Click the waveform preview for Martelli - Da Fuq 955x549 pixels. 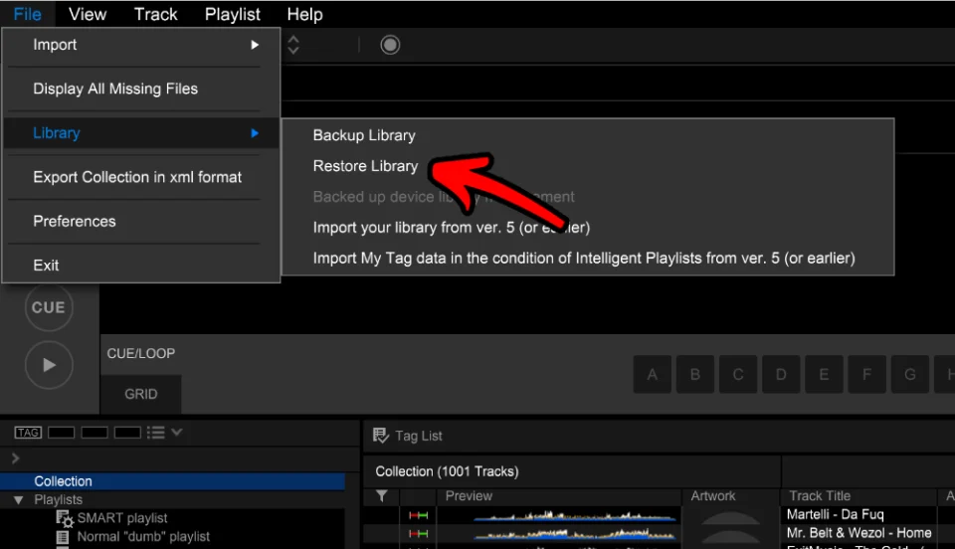(574, 517)
